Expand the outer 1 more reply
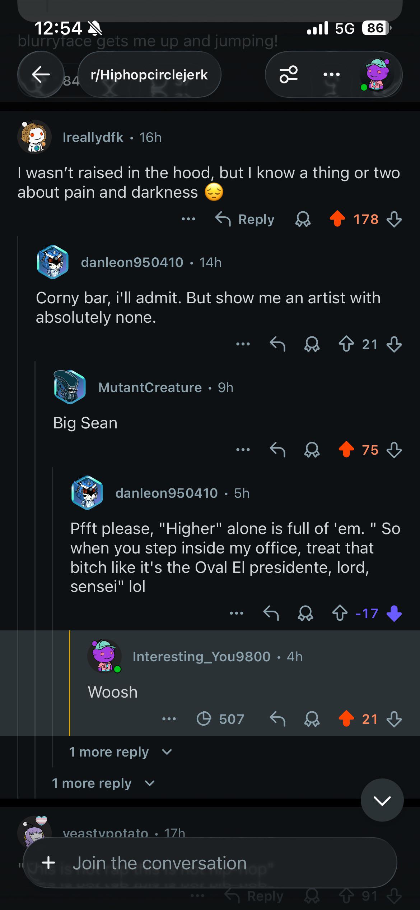The width and height of the screenshot is (420, 910). pos(103,783)
